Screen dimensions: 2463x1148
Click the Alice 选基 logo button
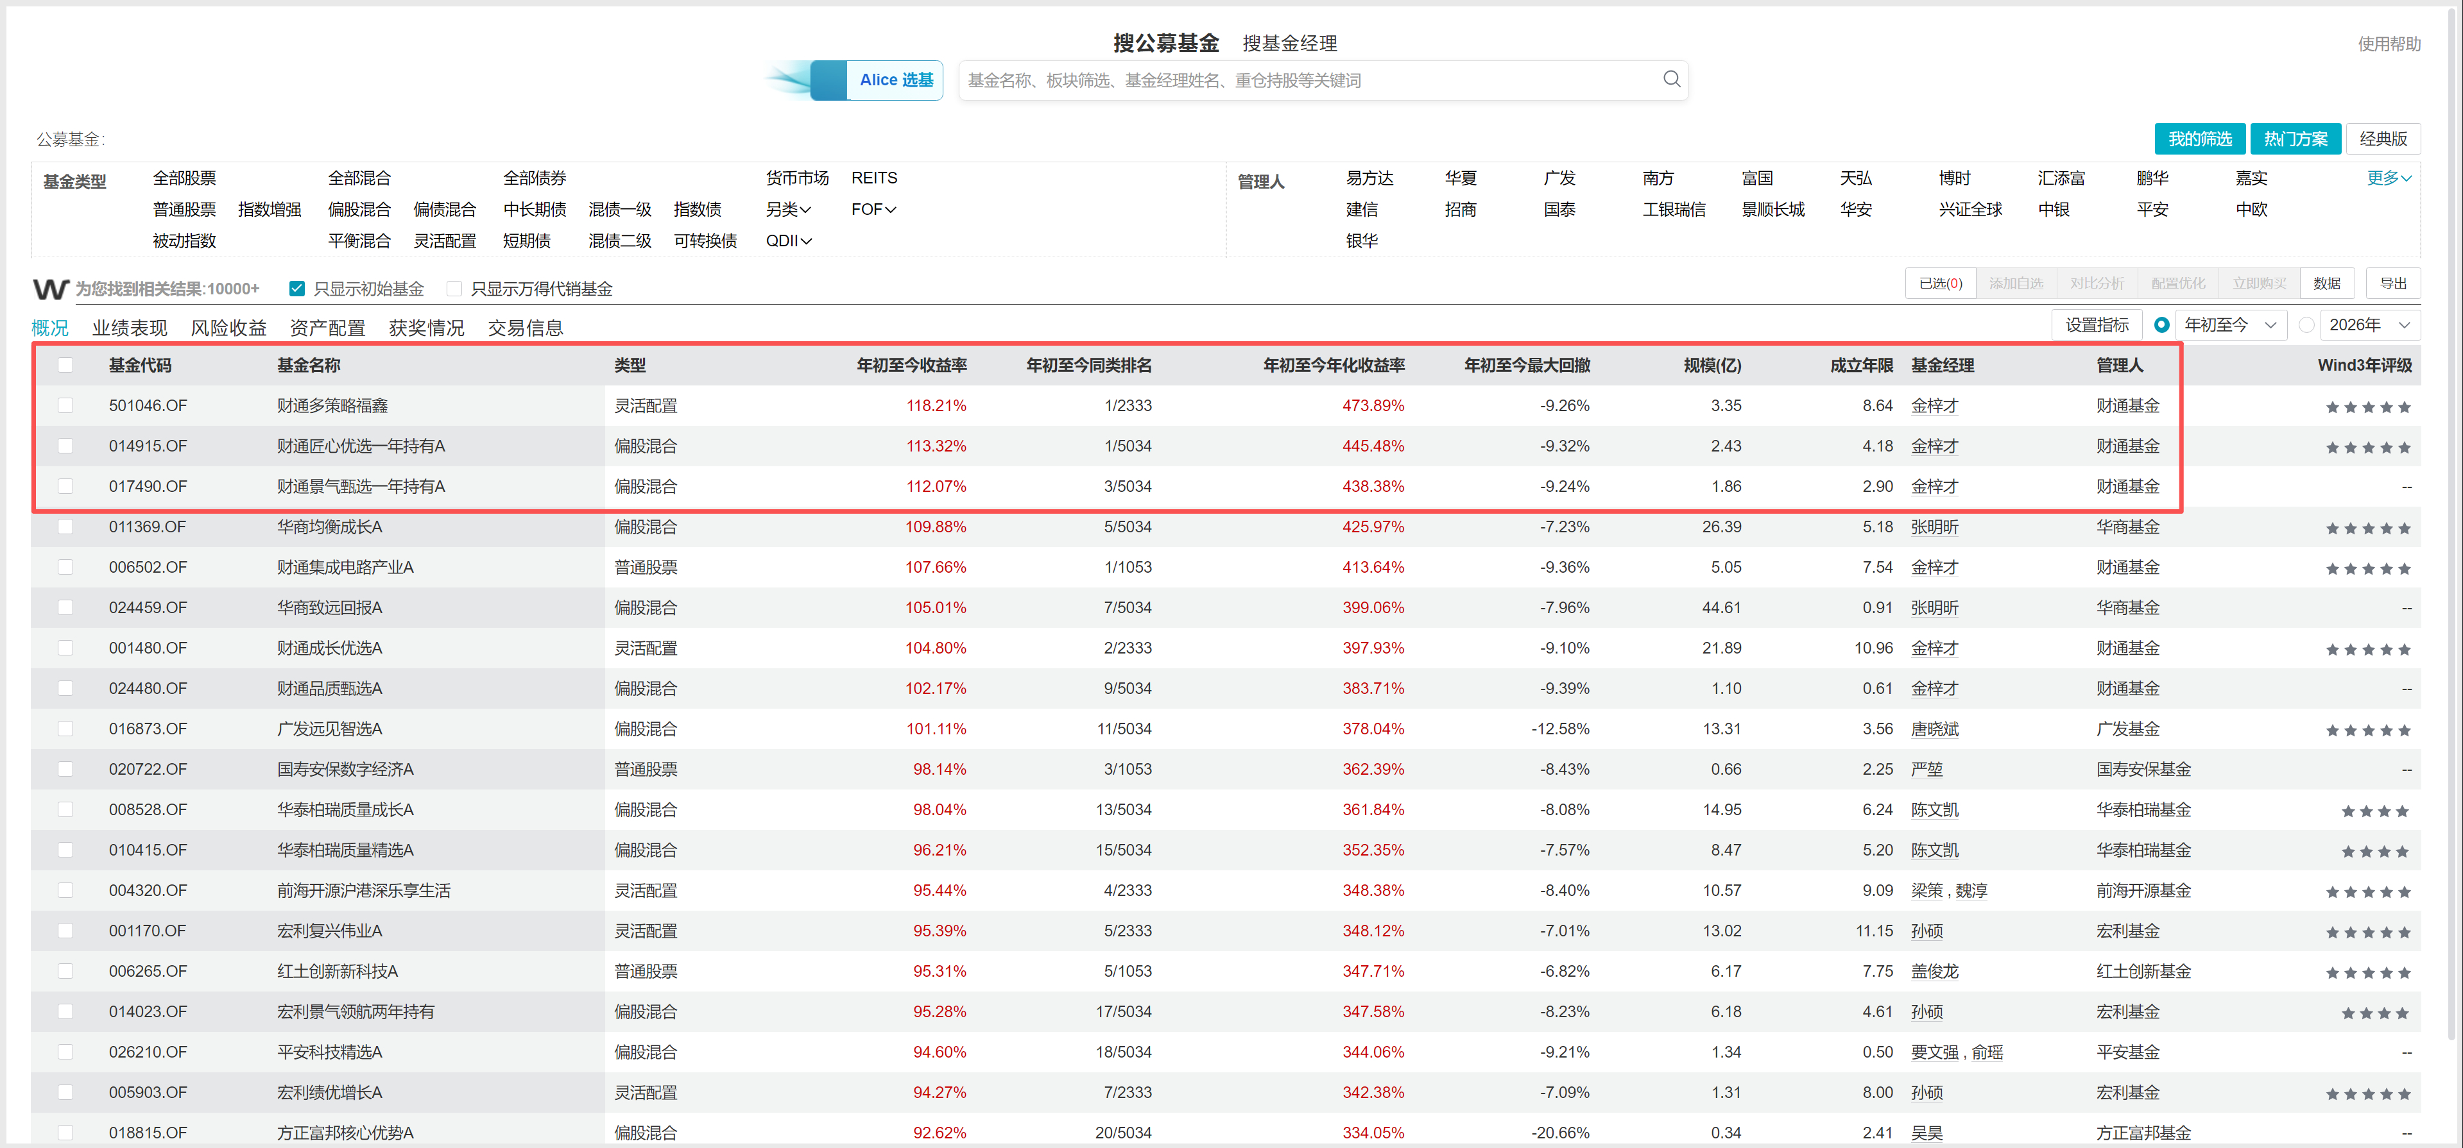[877, 80]
